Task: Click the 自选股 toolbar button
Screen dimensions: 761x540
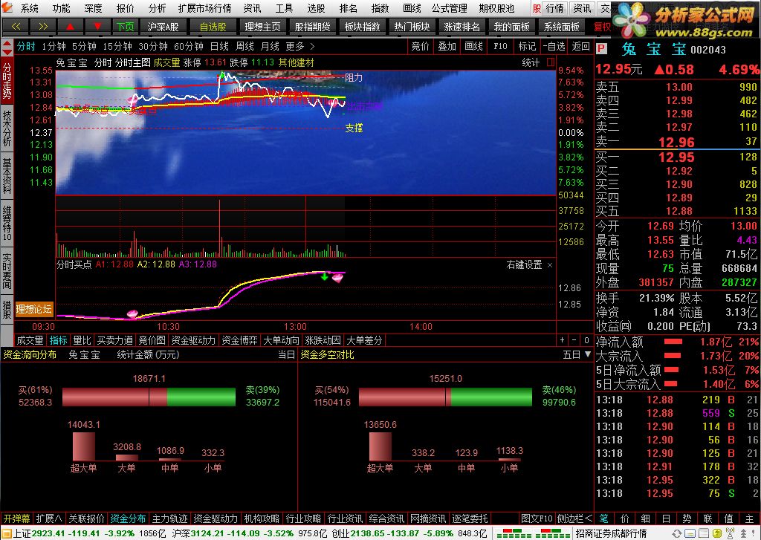Action: click(213, 27)
